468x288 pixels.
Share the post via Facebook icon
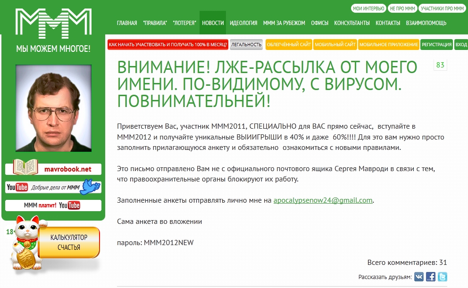pyautogui.click(x=431, y=277)
